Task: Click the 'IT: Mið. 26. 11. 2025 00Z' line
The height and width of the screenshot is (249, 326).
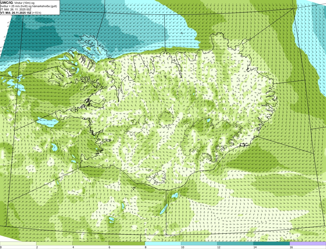Action: [x=16, y=9]
